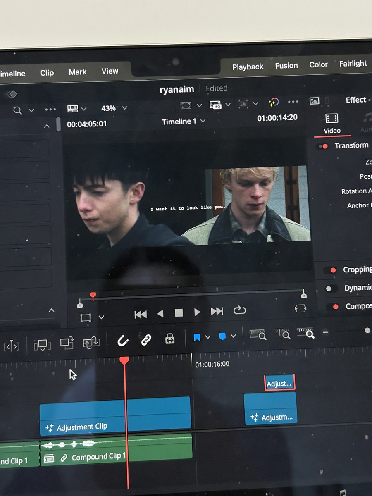The width and height of the screenshot is (372, 496).
Task: Jump to first frame button
Action: pos(141,315)
